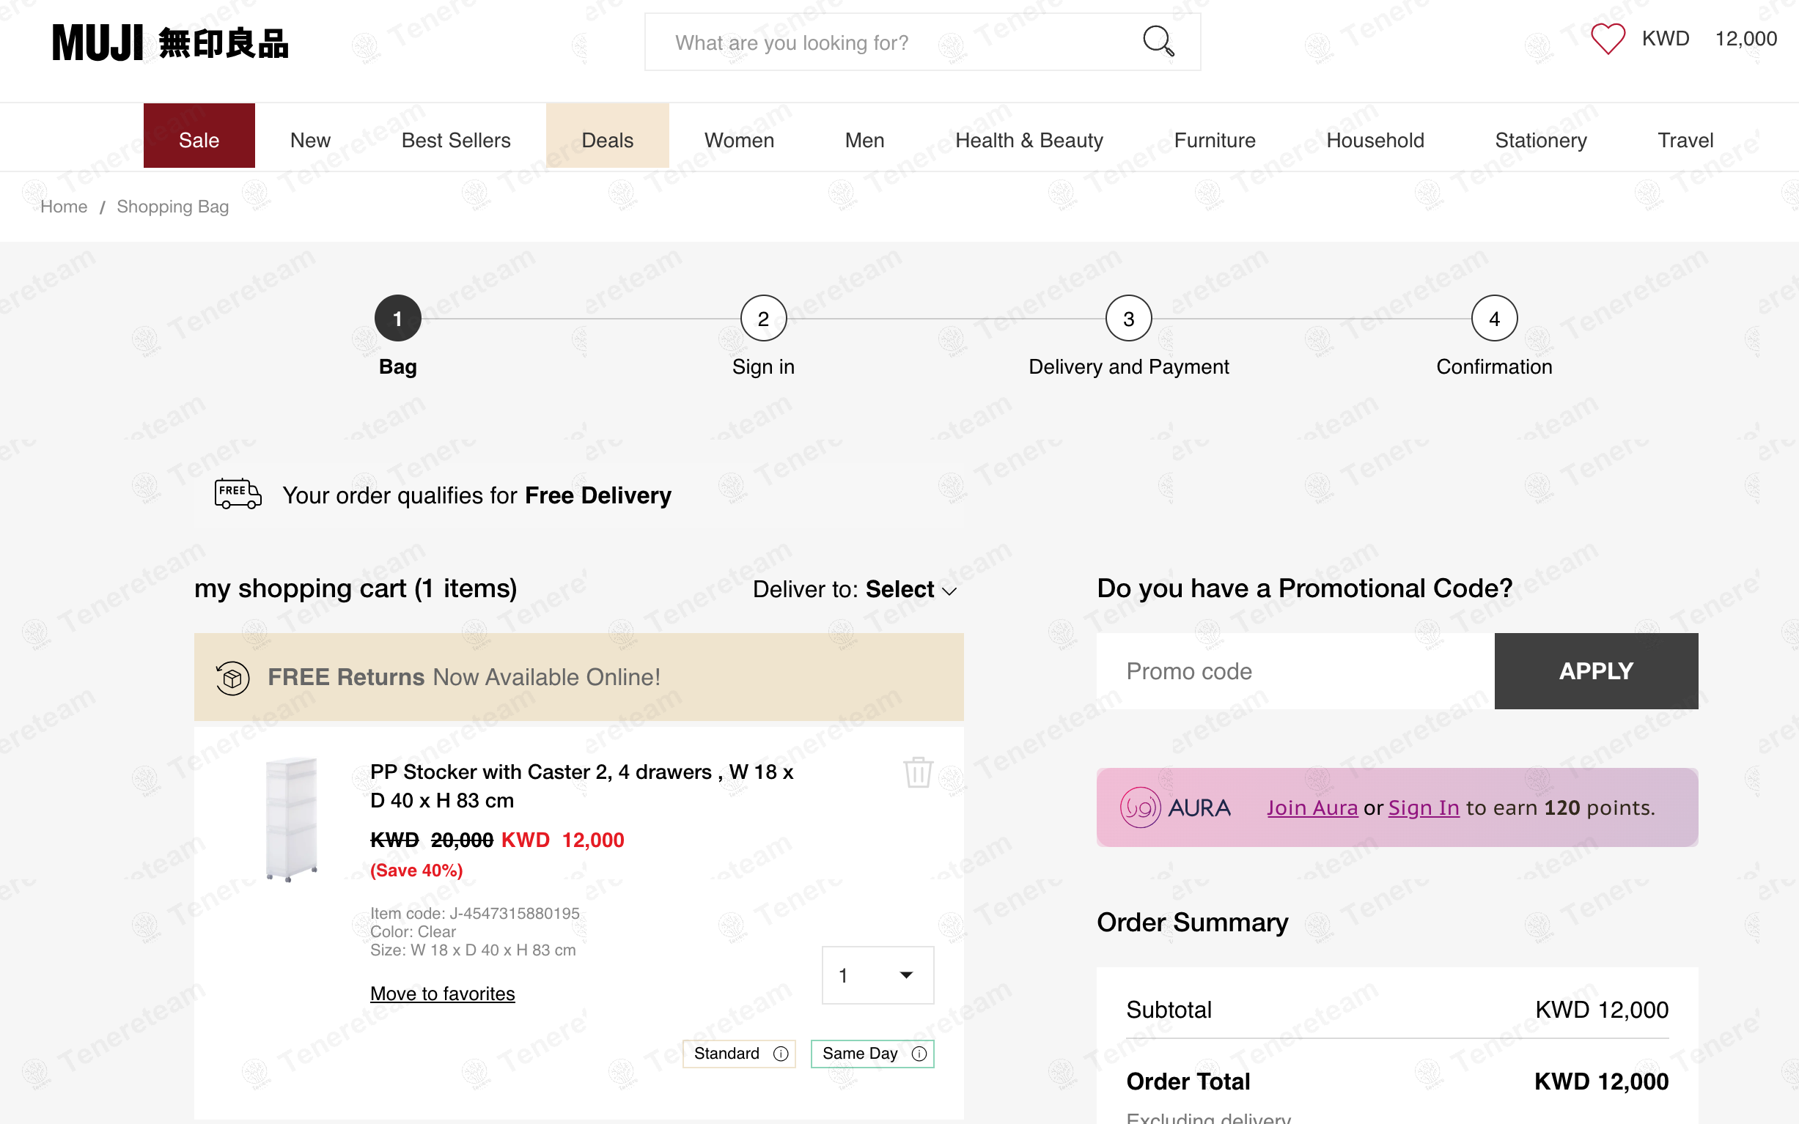
Task: Delete the PP Stocker item with trash icon
Action: pyautogui.click(x=918, y=772)
